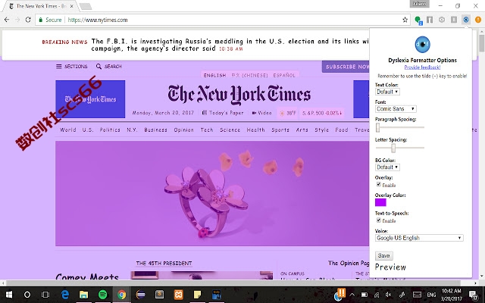Open the Health section
485x303 pixels.
255,130
